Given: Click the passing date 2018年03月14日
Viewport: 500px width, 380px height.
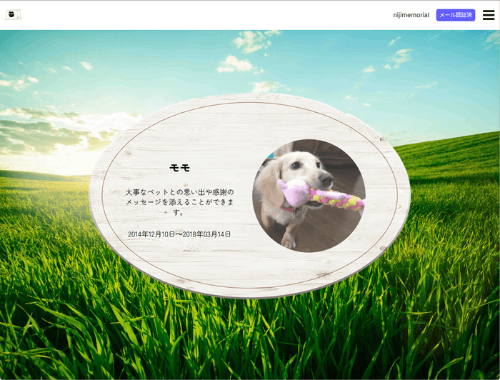Looking at the screenshot, I should [x=208, y=234].
